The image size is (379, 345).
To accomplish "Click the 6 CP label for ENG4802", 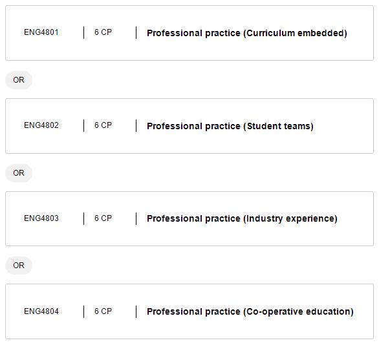I will click(103, 125).
